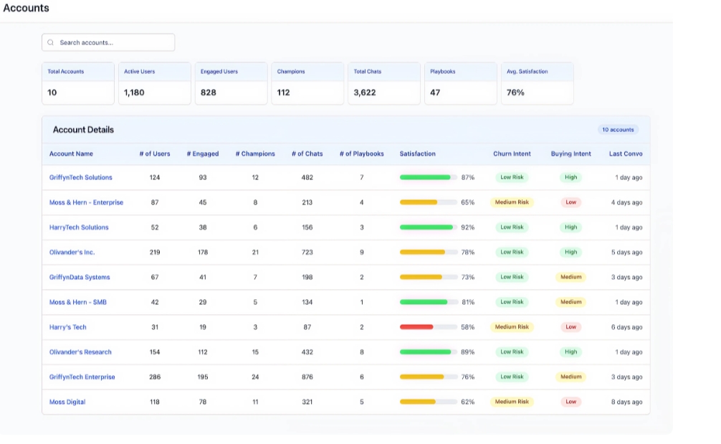Screen dimensions: 721x444
Task: Sort by Last Convo column header
Action: 626,153
